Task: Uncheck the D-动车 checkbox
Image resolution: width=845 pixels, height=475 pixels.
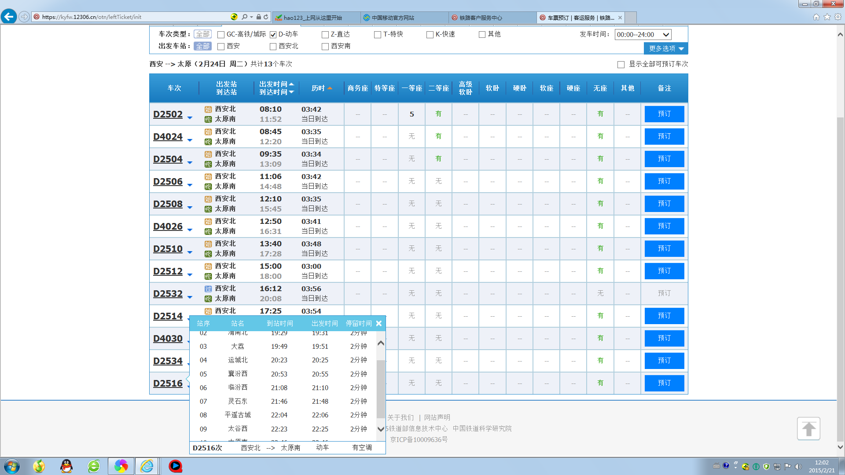Action: tap(273, 34)
